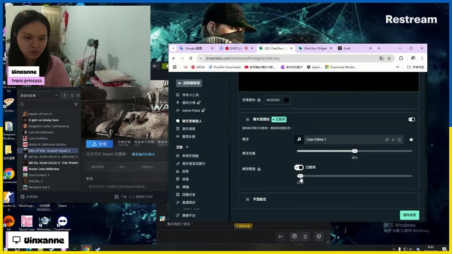Select Hearts of Iron IV in Steam library
Image resolution: width=452 pixels, height=254 pixels.
click(x=40, y=114)
